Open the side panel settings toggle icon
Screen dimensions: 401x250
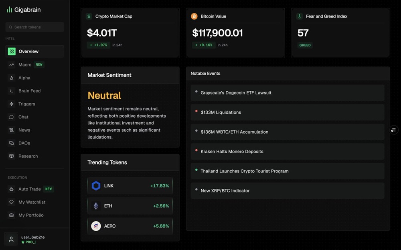pyautogui.click(x=394, y=130)
